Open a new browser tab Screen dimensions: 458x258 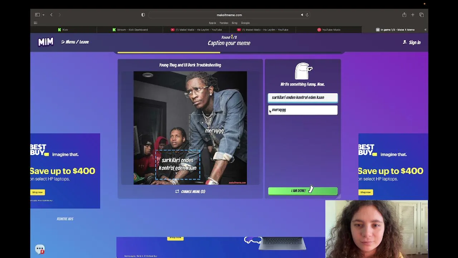[413, 15]
